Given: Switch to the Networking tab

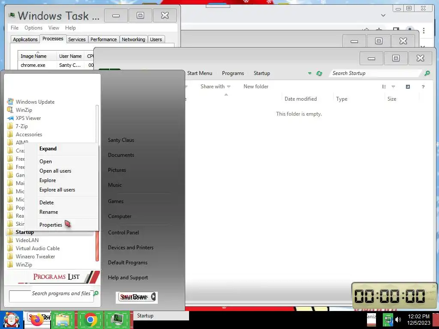Looking at the screenshot, I should pos(133,39).
